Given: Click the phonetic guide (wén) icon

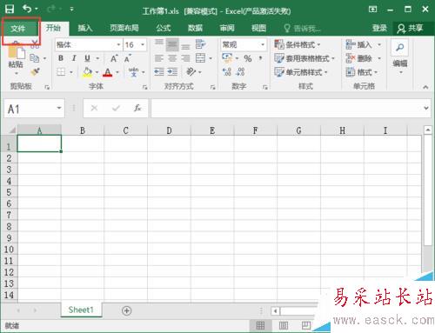Looking at the screenshot, I should coord(133,72).
